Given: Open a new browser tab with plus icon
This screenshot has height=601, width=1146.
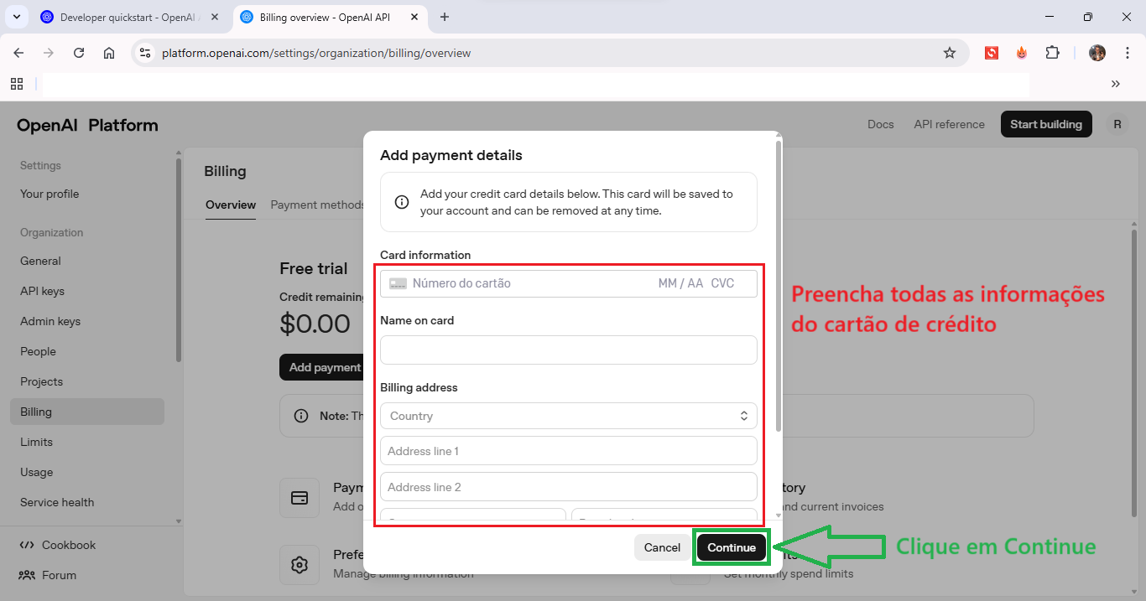Looking at the screenshot, I should 445,17.
